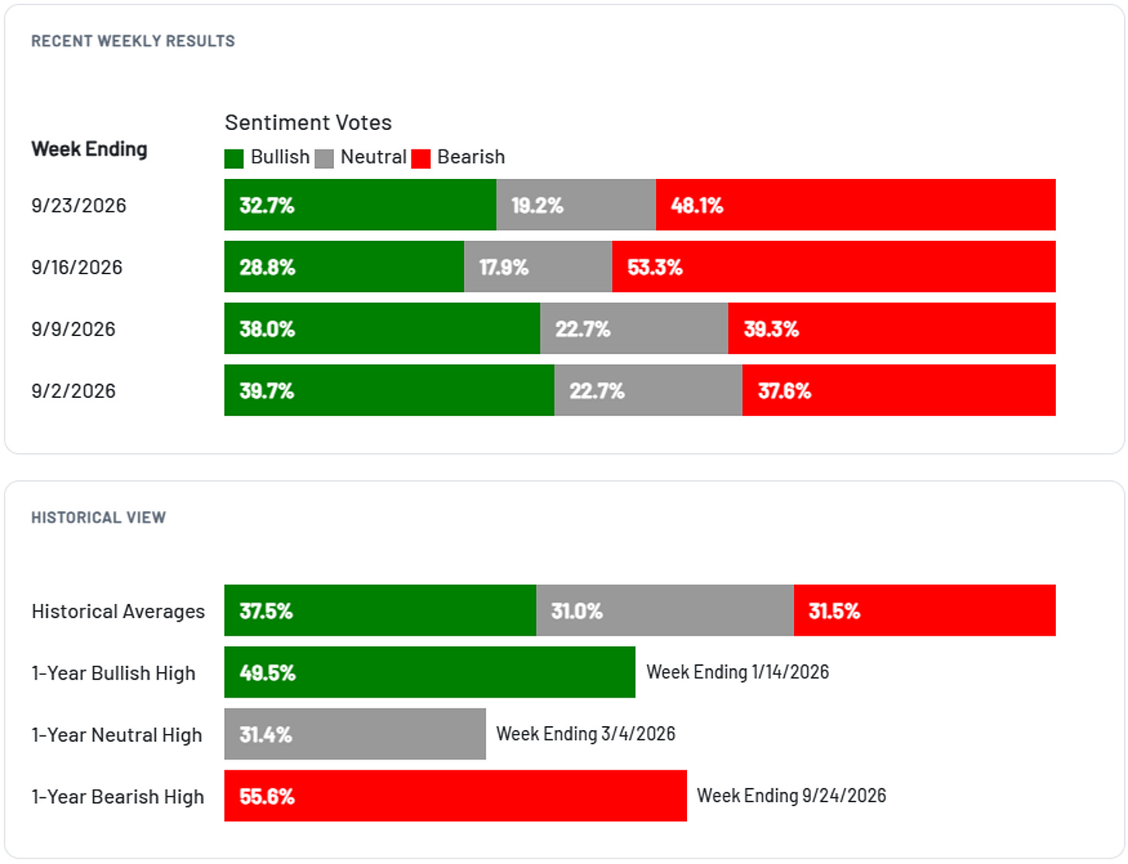Select the 1-Year Bullish High 49.5% bar

pos(430,673)
